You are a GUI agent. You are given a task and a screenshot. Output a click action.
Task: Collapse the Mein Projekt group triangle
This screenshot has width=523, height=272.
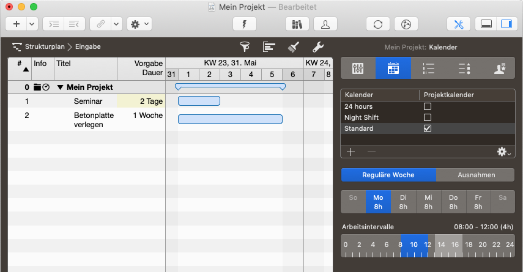(x=60, y=87)
